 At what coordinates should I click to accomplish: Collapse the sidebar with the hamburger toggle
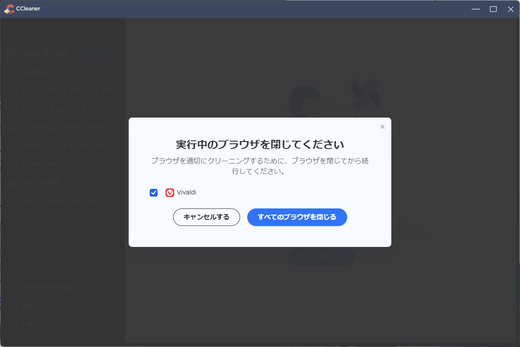pyautogui.click(x=13, y=31)
